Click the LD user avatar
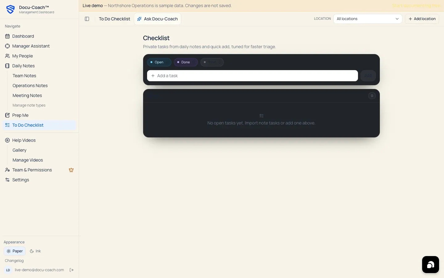This screenshot has height=278, width=444. (x=8, y=270)
